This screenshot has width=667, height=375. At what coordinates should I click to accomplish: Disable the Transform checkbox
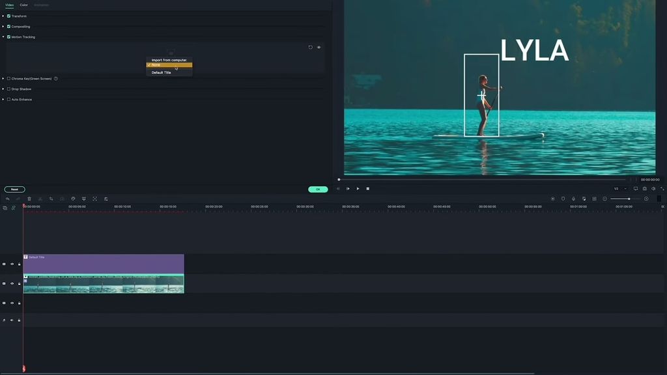tap(8, 16)
